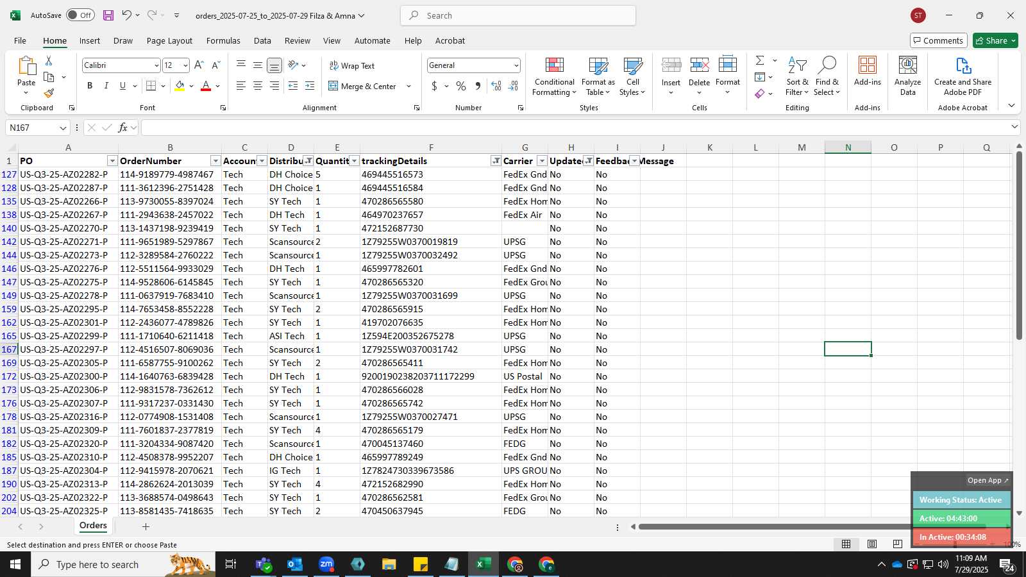Click the Windows Start button
1026x577 pixels.
15,564
